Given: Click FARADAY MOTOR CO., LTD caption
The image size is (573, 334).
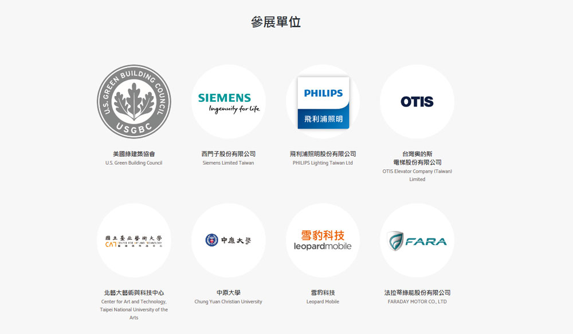Looking at the screenshot, I should [417, 301].
